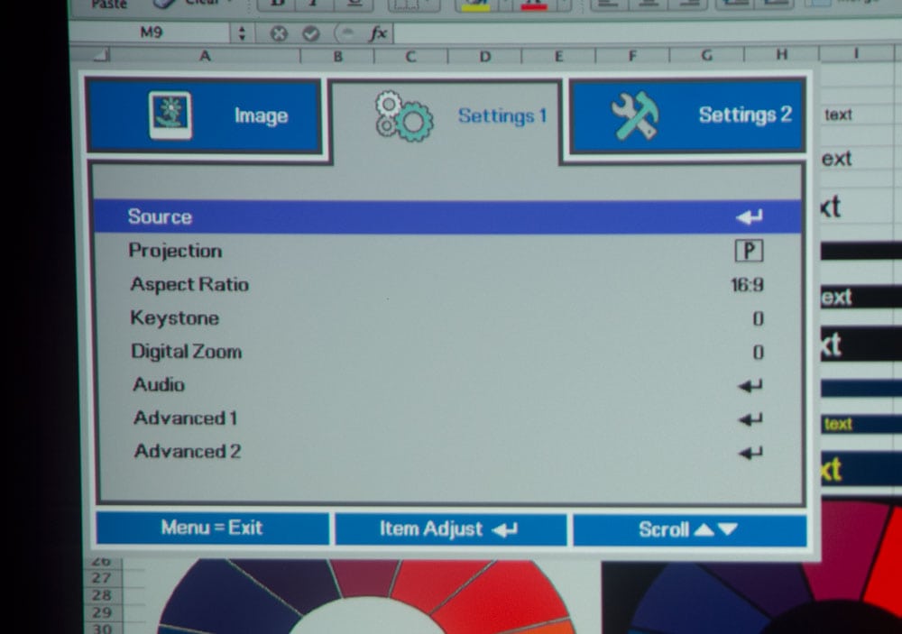Select the Digital Zoom setting
Image resolution: width=902 pixels, height=634 pixels.
pos(447,352)
